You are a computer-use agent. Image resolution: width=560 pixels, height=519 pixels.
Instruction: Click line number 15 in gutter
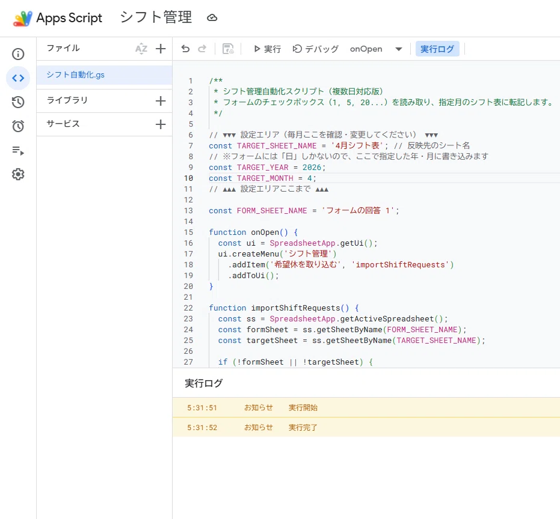pyautogui.click(x=189, y=232)
